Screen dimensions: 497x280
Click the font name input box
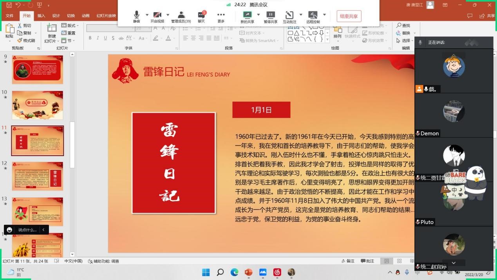(x=110, y=28)
